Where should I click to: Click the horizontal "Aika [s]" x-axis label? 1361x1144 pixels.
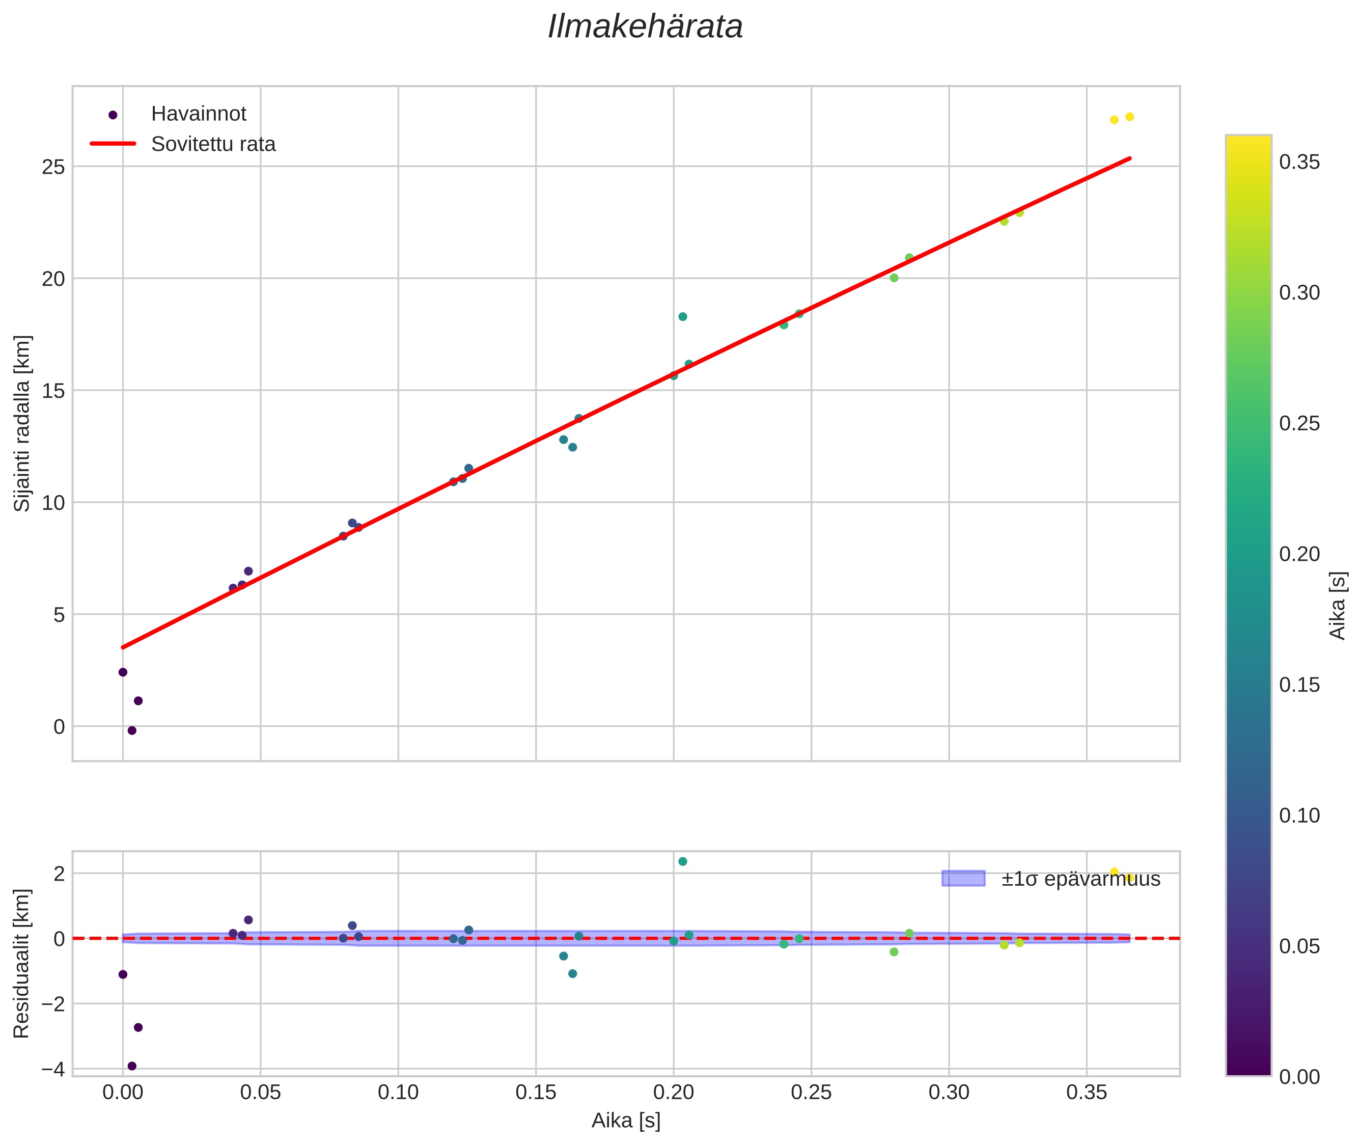coord(626,1120)
